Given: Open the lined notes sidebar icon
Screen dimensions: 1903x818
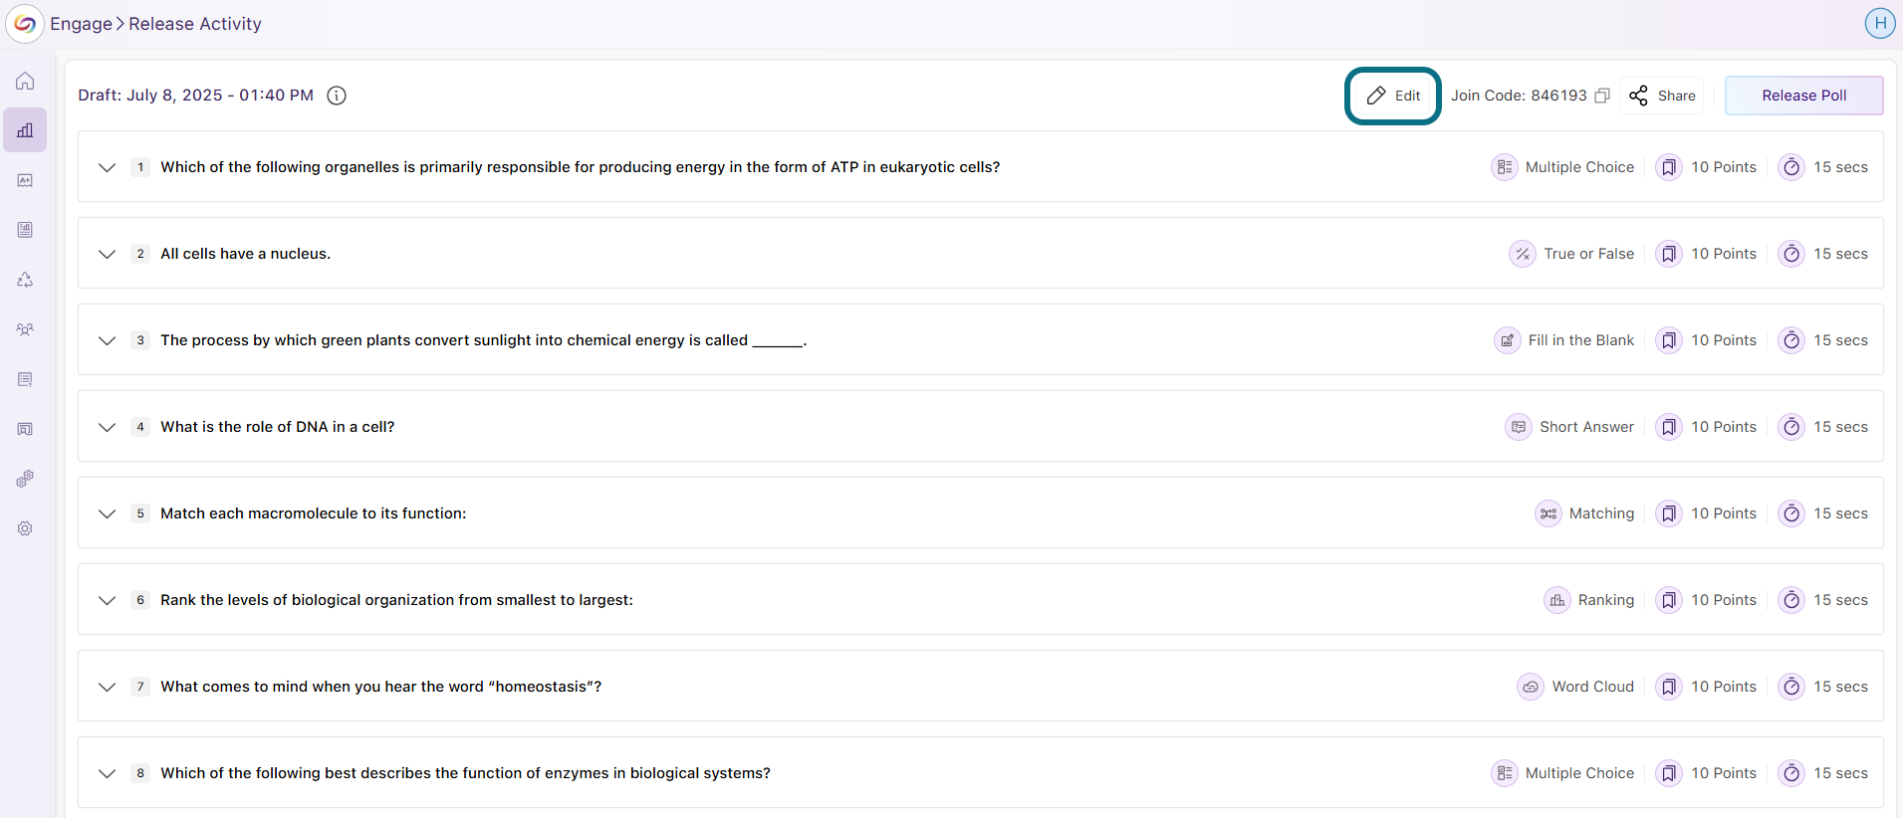Looking at the screenshot, I should tap(25, 379).
